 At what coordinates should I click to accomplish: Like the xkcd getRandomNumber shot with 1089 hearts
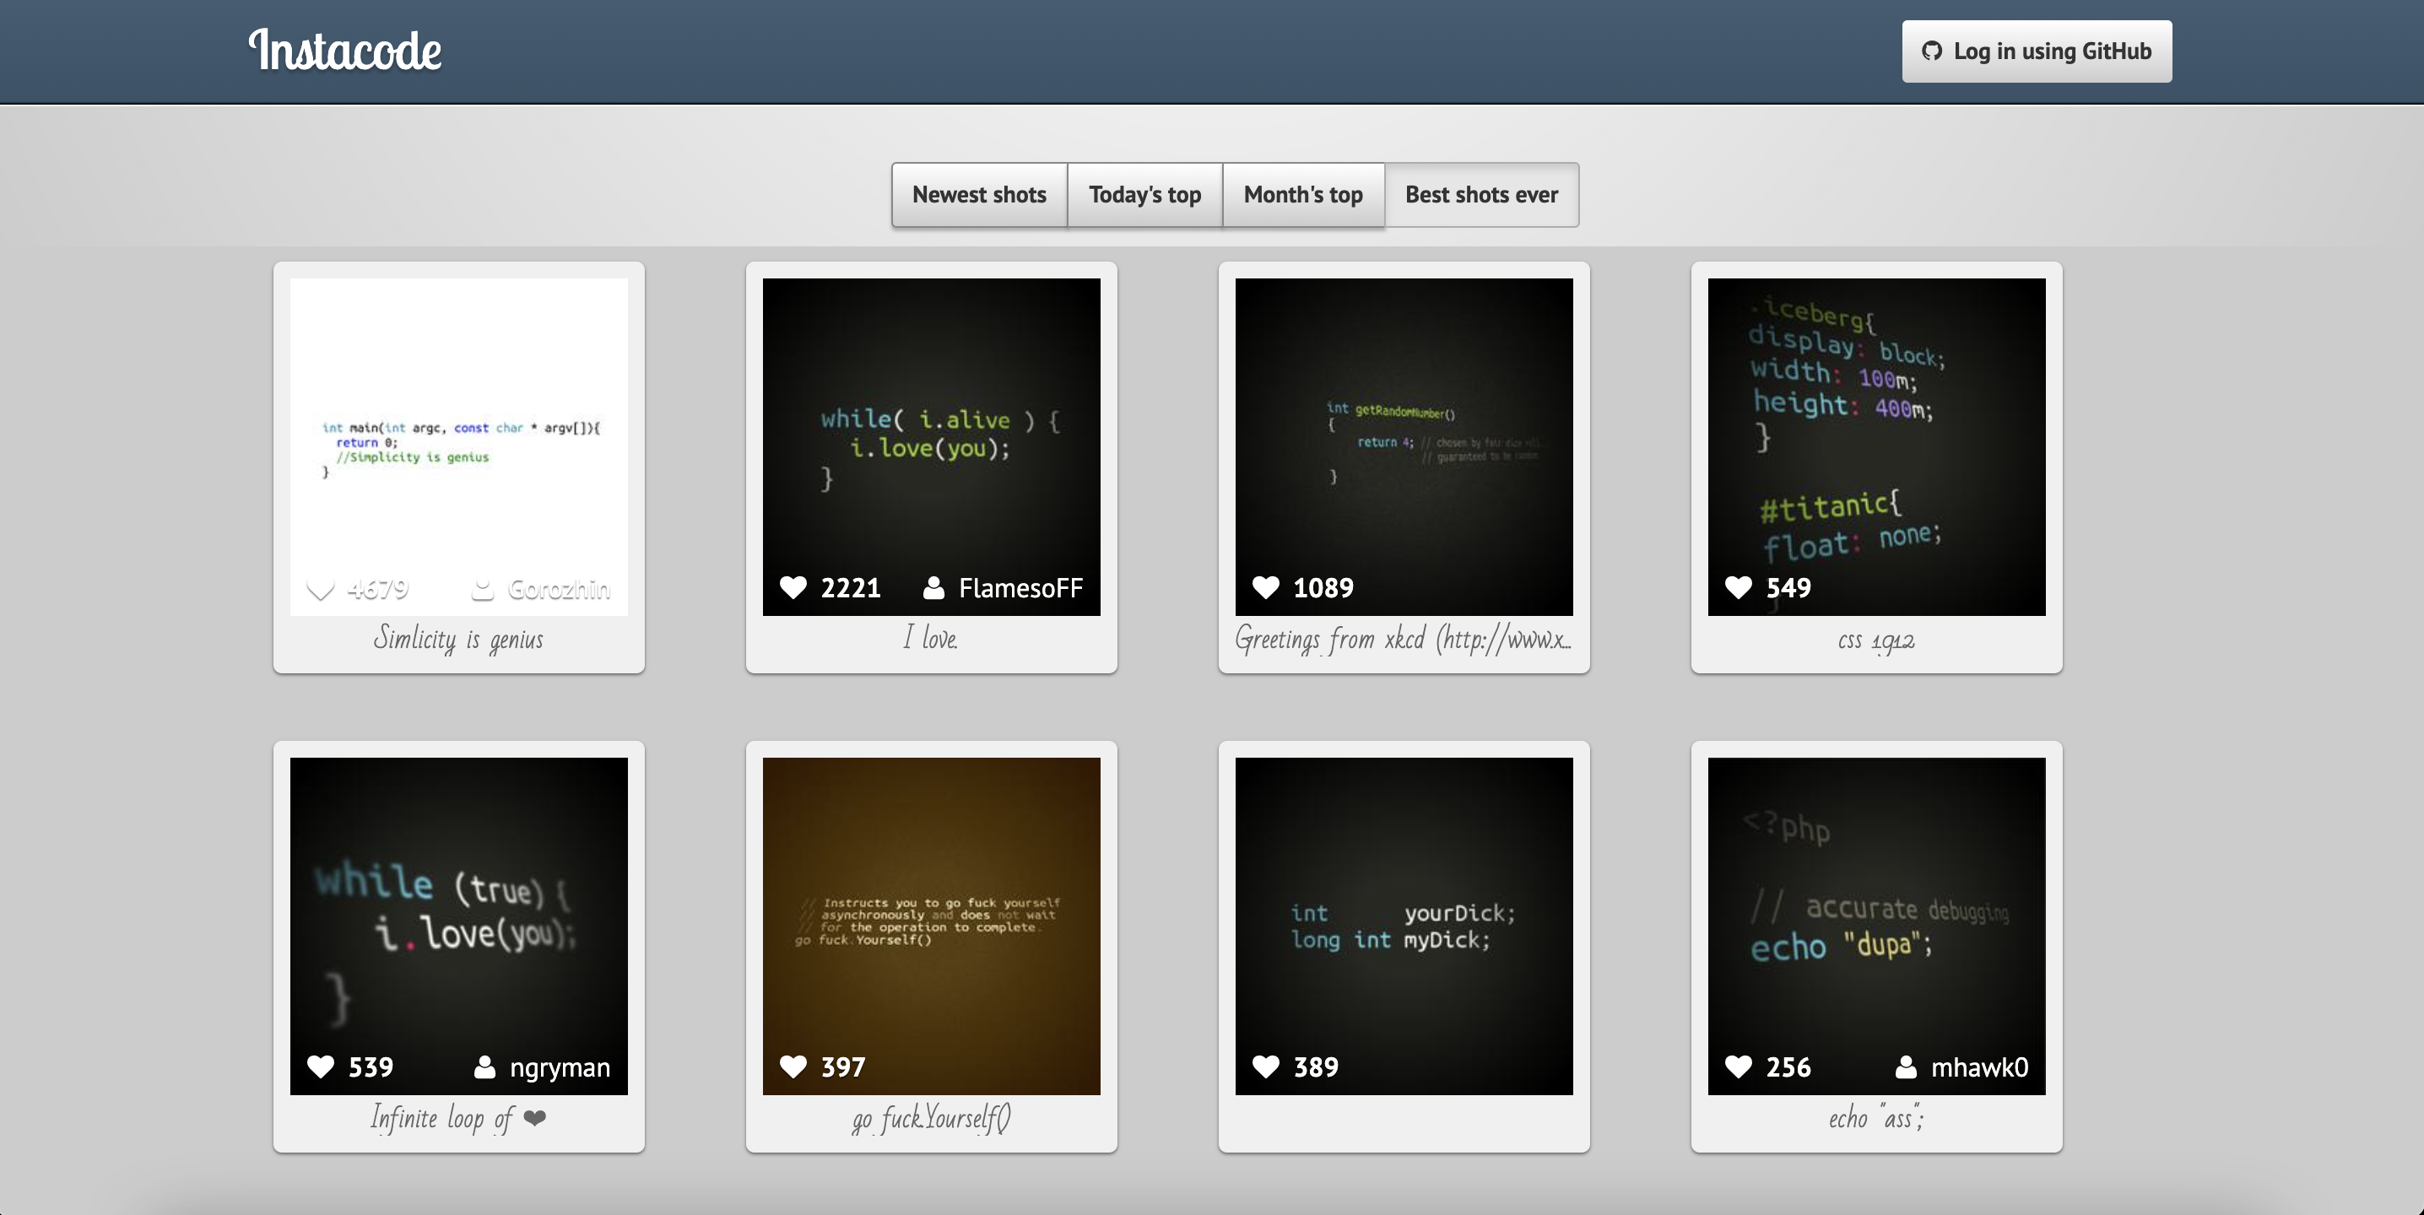point(1266,588)
